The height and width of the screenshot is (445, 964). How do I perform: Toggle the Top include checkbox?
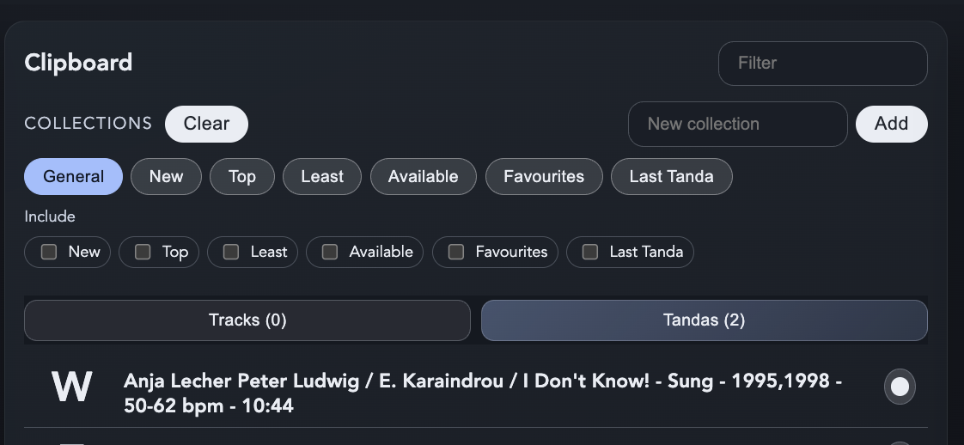point(143,252)
